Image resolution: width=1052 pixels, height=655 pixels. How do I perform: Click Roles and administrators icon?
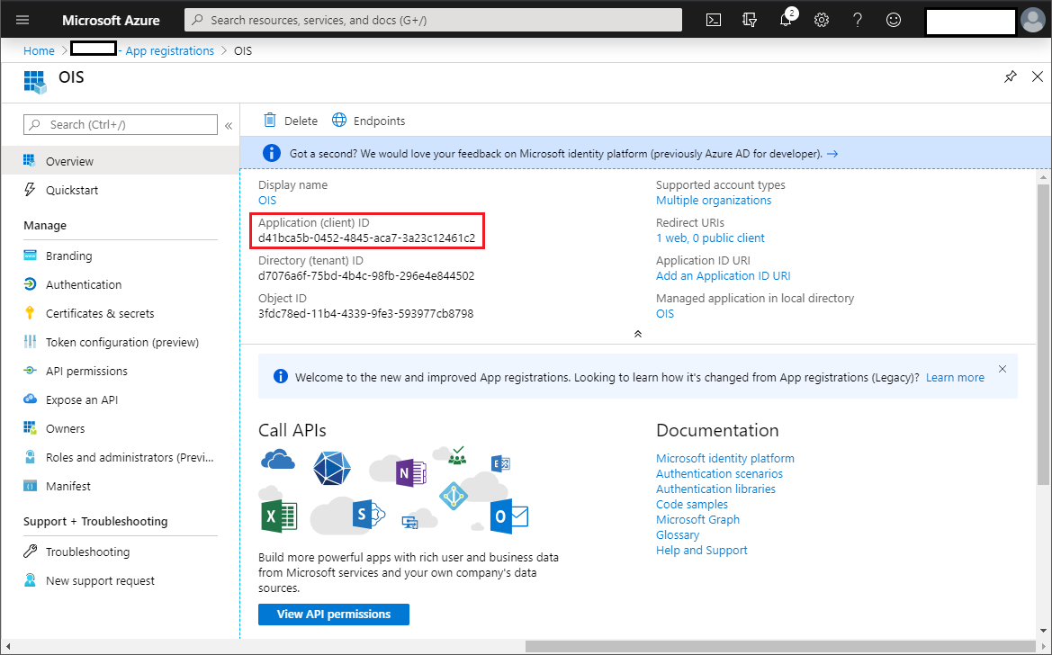pyautogui.click(x=30, y=457)
